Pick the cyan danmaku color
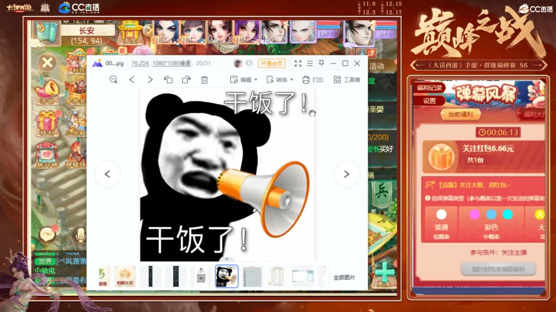This screenshot has width=556, height=312. (508, 214)
